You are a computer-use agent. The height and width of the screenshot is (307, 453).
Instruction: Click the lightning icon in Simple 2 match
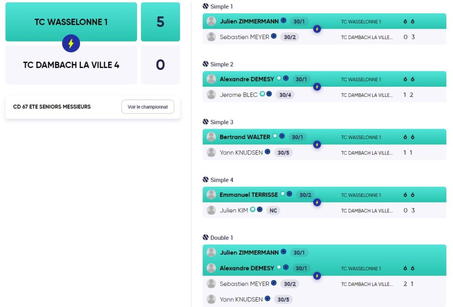click(x=317, y=87)
